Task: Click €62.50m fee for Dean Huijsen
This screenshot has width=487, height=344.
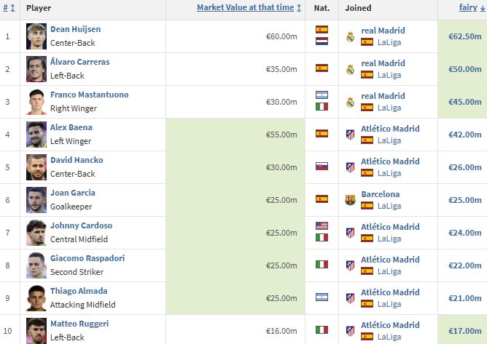Action: [x=465, y=36]
